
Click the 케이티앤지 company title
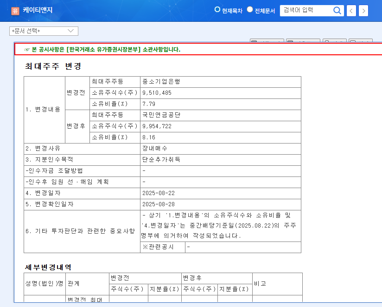click(38, 10)
